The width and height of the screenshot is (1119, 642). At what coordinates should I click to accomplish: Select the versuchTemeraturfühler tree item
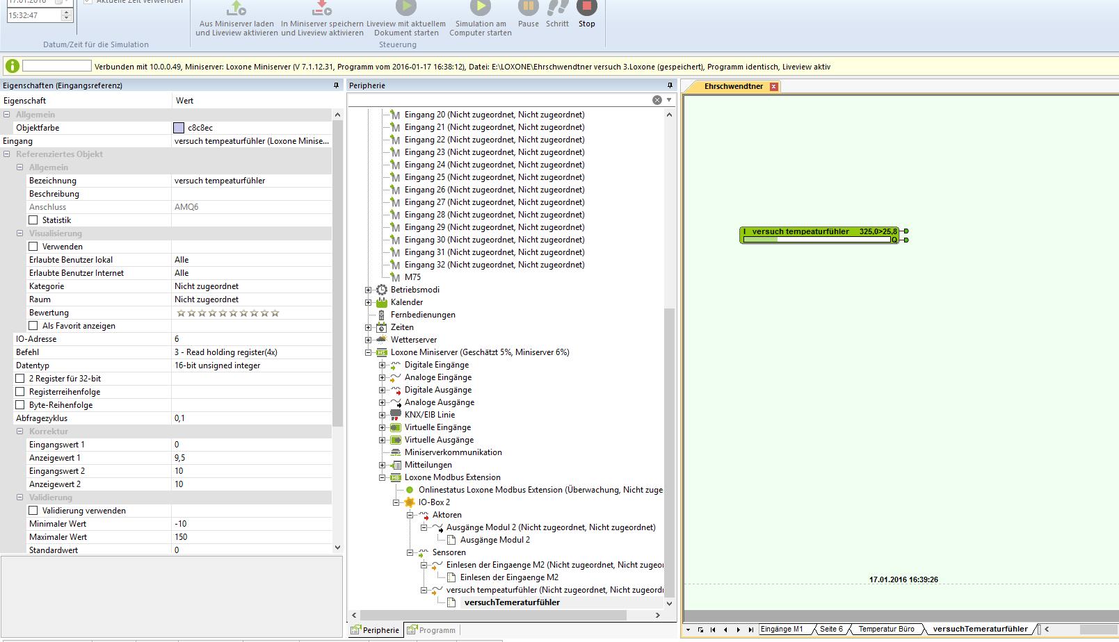coord(511,602)
